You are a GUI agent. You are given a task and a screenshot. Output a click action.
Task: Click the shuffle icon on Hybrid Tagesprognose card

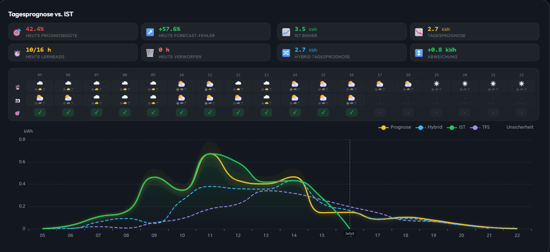[x=286, y=53]
